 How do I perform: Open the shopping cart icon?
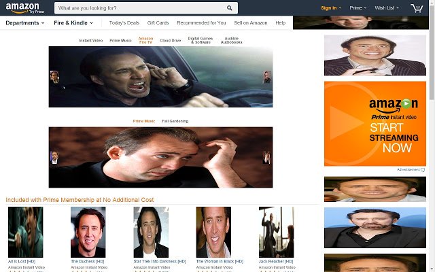pyautogui.click(x=417, y=8)
